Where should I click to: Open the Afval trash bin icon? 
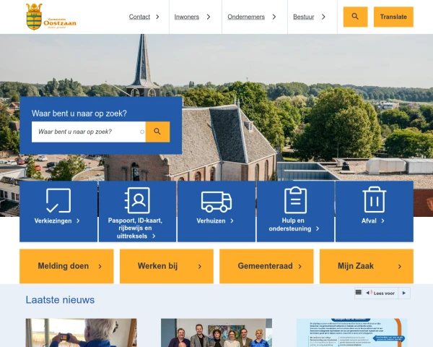(374, 200)
